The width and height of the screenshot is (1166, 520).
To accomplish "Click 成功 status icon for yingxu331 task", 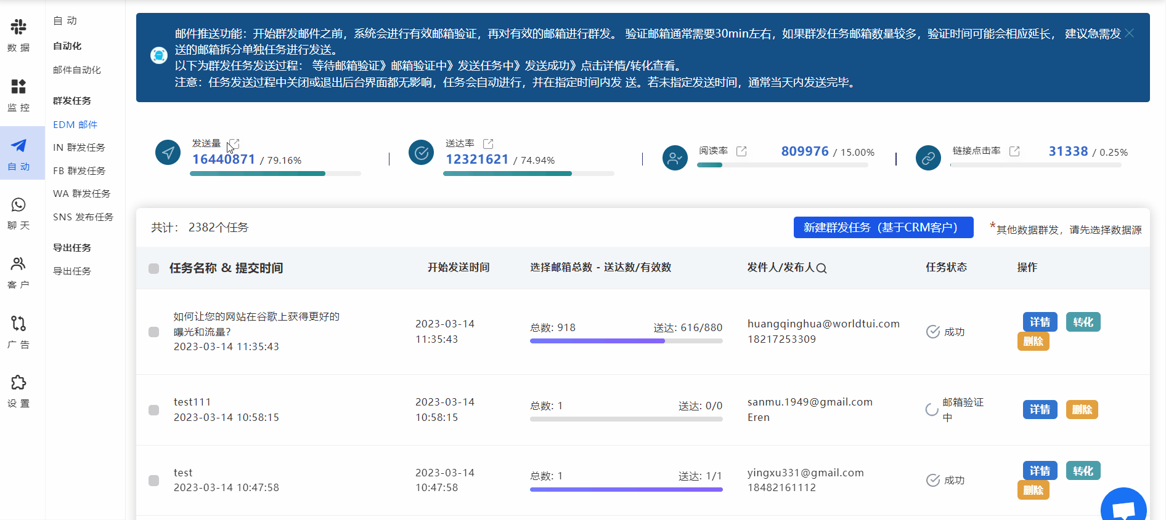I will click(933, 480).
